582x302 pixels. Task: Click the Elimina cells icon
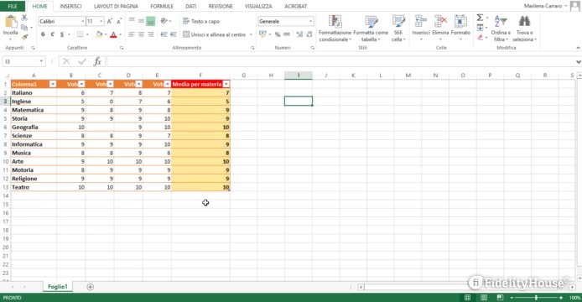click(x=440, y=22)
